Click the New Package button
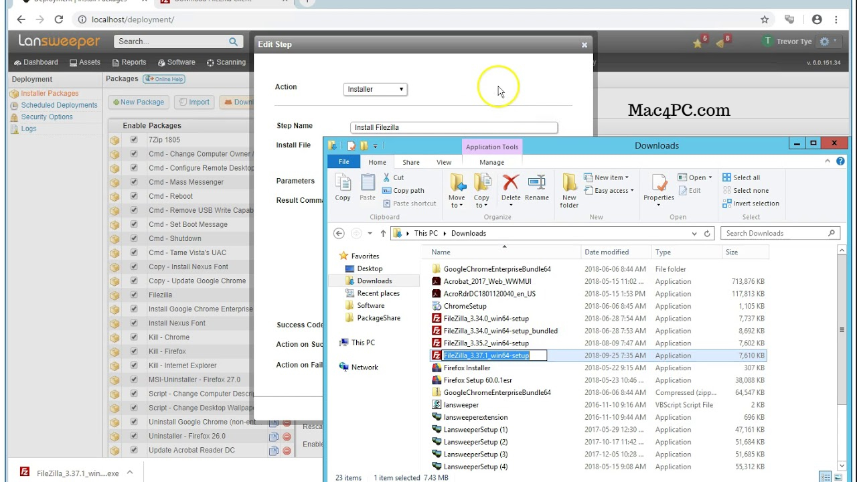857x482 pixels. click(x=139, y=102)
